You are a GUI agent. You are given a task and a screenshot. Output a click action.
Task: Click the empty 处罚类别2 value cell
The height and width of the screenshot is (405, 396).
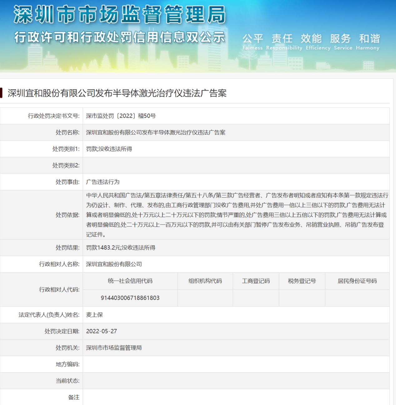point(236,165)
